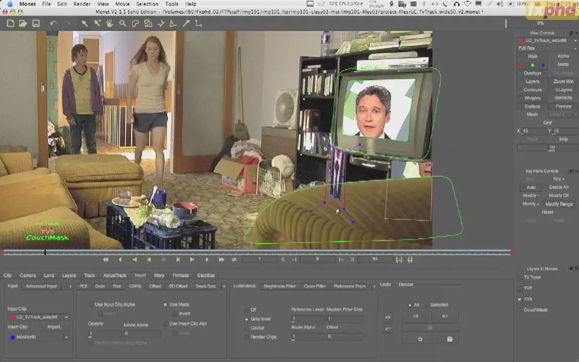Click the double undo arrow icon
This screenshot has width=579, height=362.
(x=388, y=317)
